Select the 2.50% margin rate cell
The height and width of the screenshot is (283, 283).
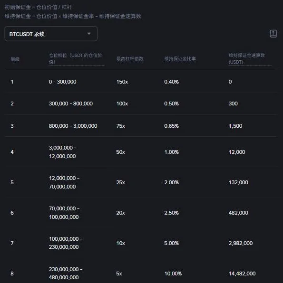pos(171,213)
